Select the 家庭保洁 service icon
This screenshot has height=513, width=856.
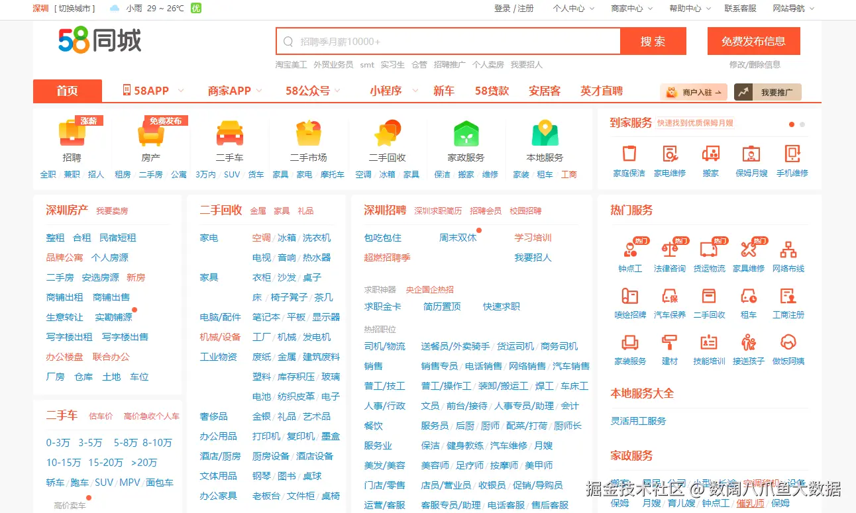tap(629, 154)
